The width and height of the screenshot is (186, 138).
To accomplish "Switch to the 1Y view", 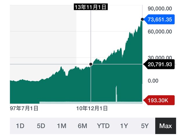I will (124, 126).
